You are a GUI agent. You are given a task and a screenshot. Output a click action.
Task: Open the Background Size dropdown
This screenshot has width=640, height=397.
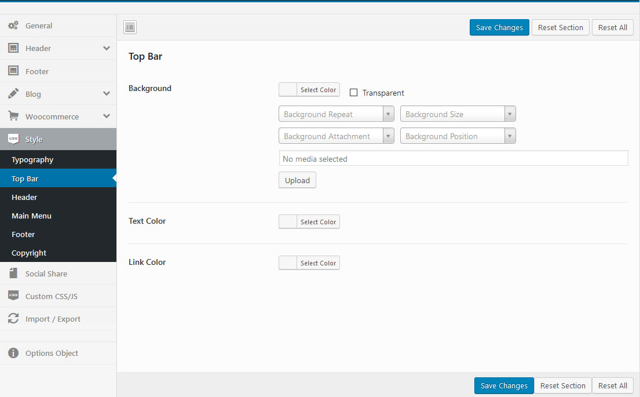tap(458, 114)
